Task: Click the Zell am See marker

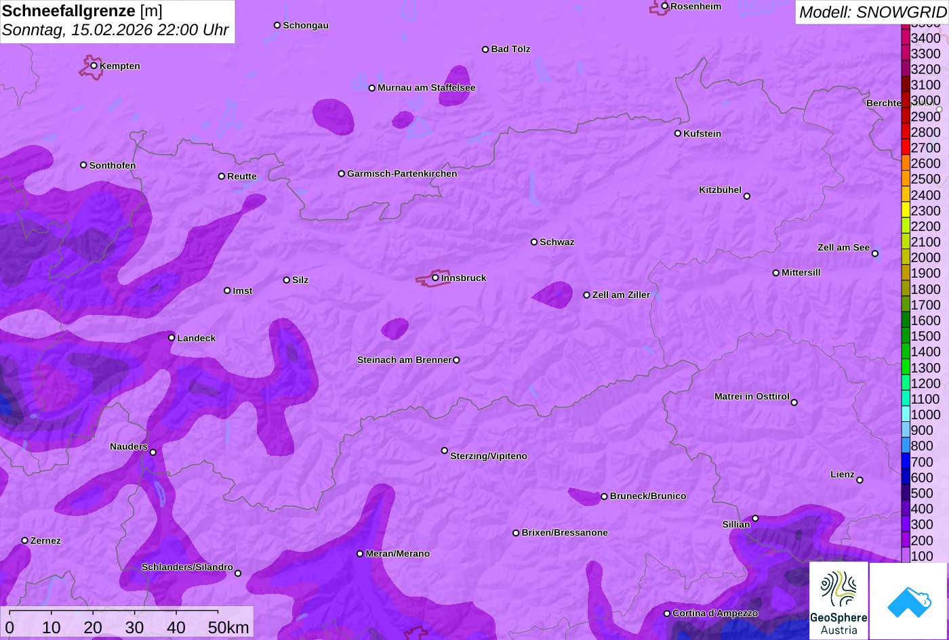Action: point(875,254)
